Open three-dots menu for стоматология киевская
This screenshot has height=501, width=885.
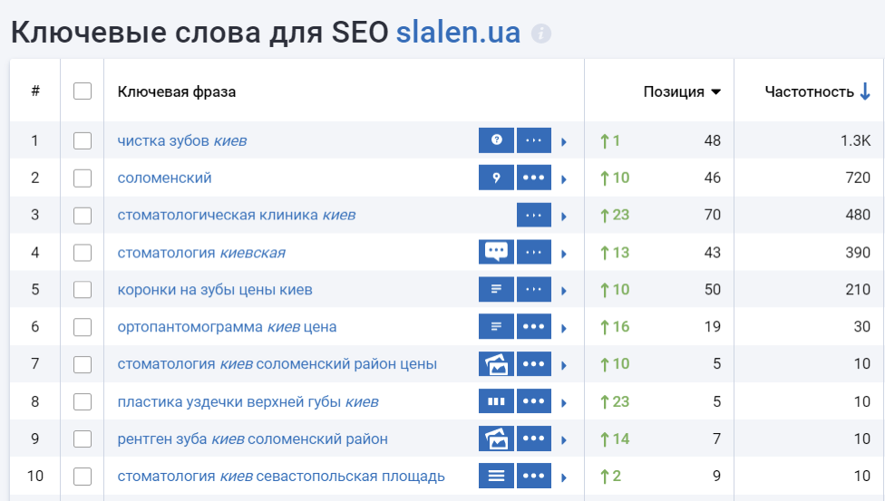534,252
